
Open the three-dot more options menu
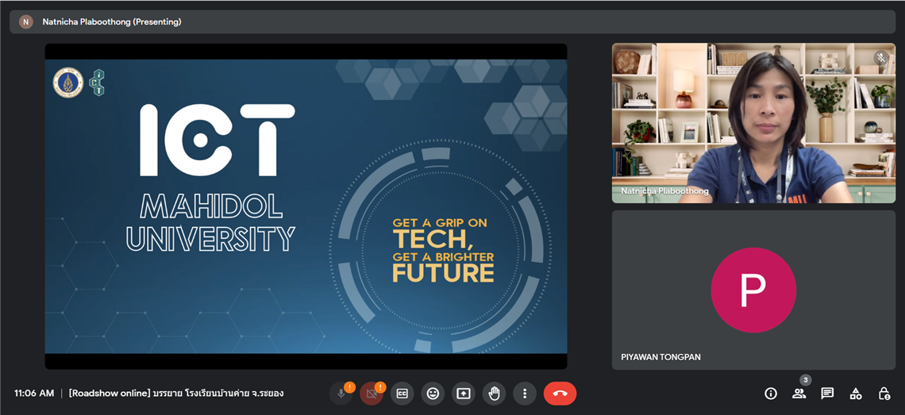[525, 394]
